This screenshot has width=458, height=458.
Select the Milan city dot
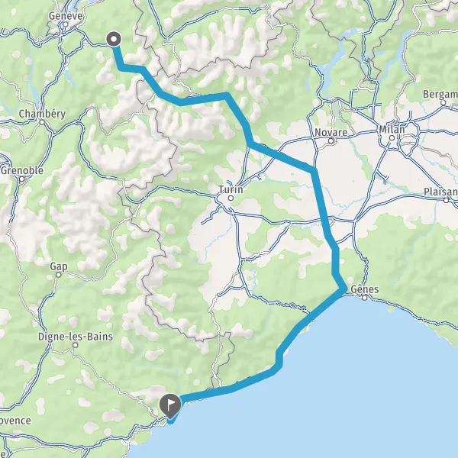(x=392, y=138)
